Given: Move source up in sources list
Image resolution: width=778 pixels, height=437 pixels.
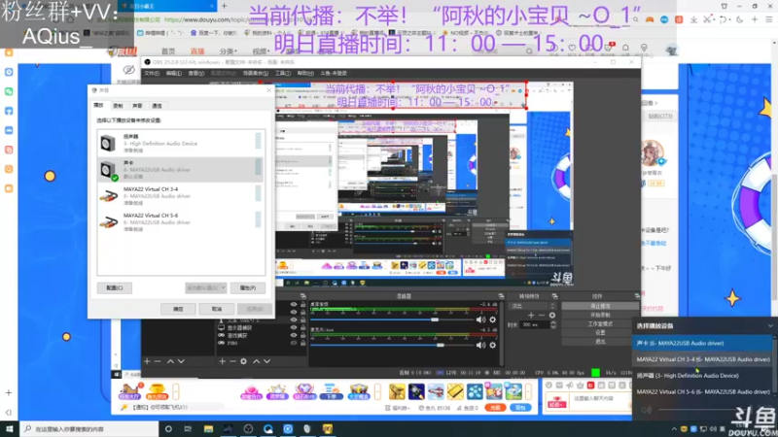Looking at the screenshot, I should click(x=256, y=361).
